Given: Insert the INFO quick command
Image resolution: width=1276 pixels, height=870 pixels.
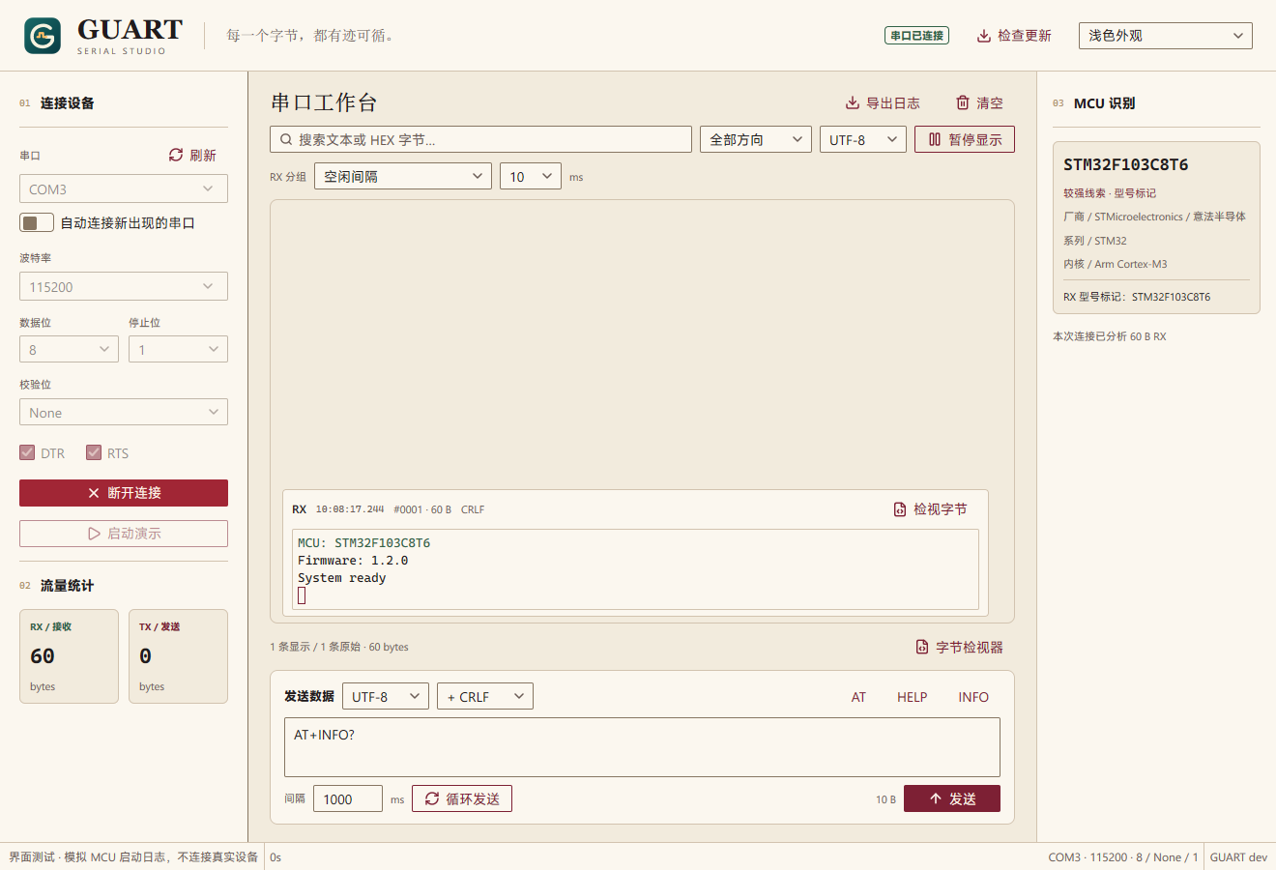Looking at the screenshot, I should click(973, 697).
